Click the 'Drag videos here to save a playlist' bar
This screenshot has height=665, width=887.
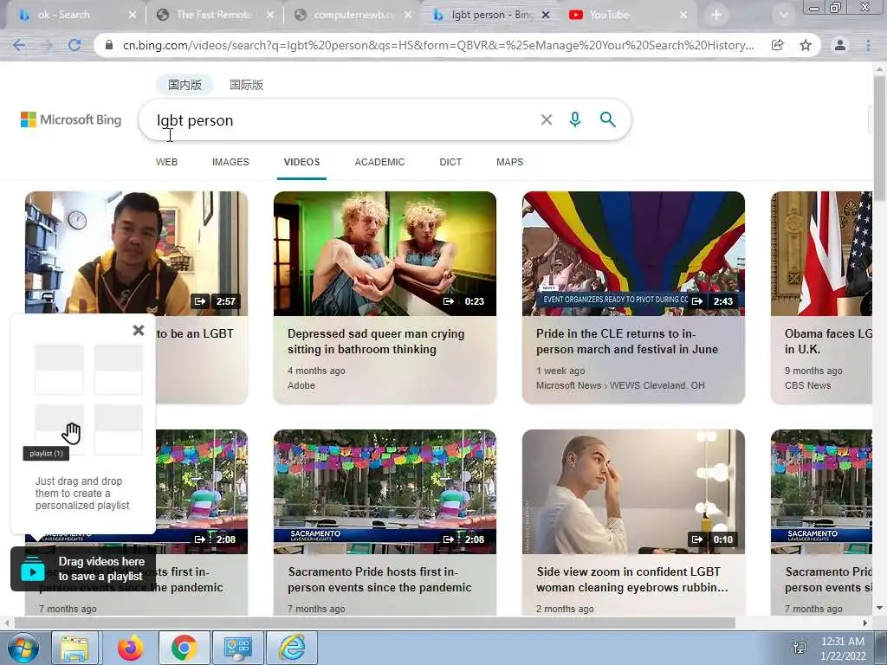[83, 569]
